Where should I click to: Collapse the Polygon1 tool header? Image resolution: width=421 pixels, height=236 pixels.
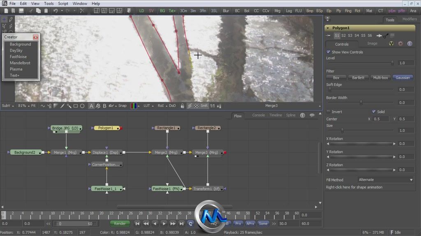328,28
